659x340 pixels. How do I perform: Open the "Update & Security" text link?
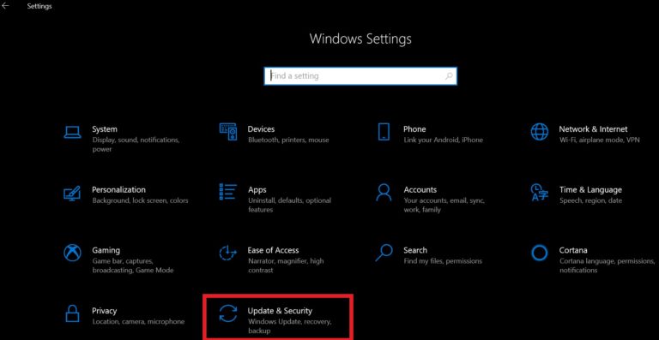click(280, 311)
